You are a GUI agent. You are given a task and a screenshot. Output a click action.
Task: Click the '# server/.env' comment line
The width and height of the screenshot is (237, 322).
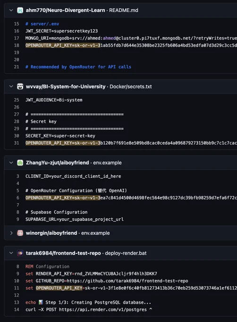42,24
